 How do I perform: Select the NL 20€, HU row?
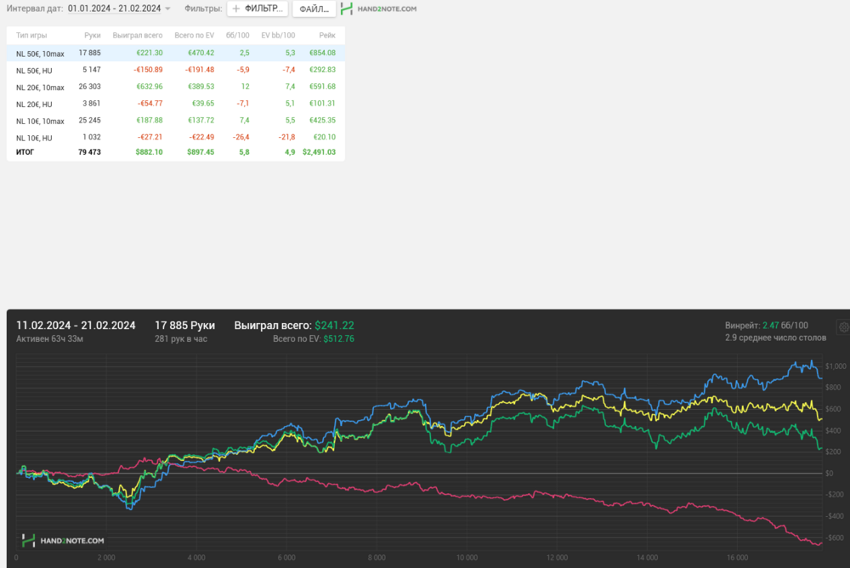point(176,104)
